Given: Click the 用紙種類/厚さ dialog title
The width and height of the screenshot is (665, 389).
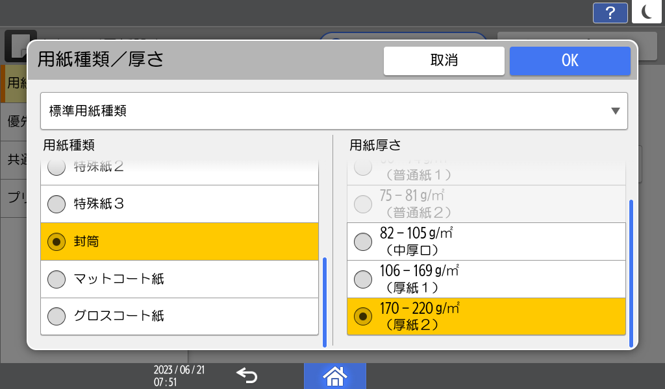Looking at the screenshot, I should [100, 60].
